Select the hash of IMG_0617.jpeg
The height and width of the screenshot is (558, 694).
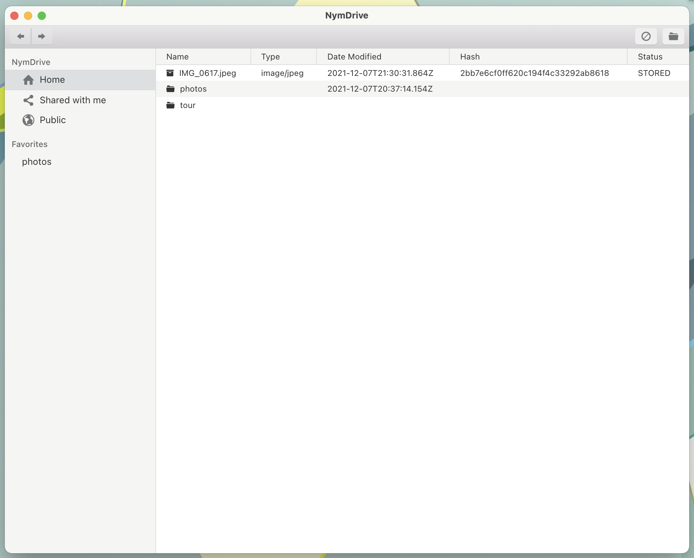click(x=534, y=73)
